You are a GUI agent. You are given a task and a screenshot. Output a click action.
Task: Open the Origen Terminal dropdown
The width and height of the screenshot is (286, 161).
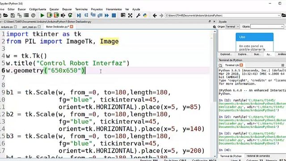(x=232, y=27)
